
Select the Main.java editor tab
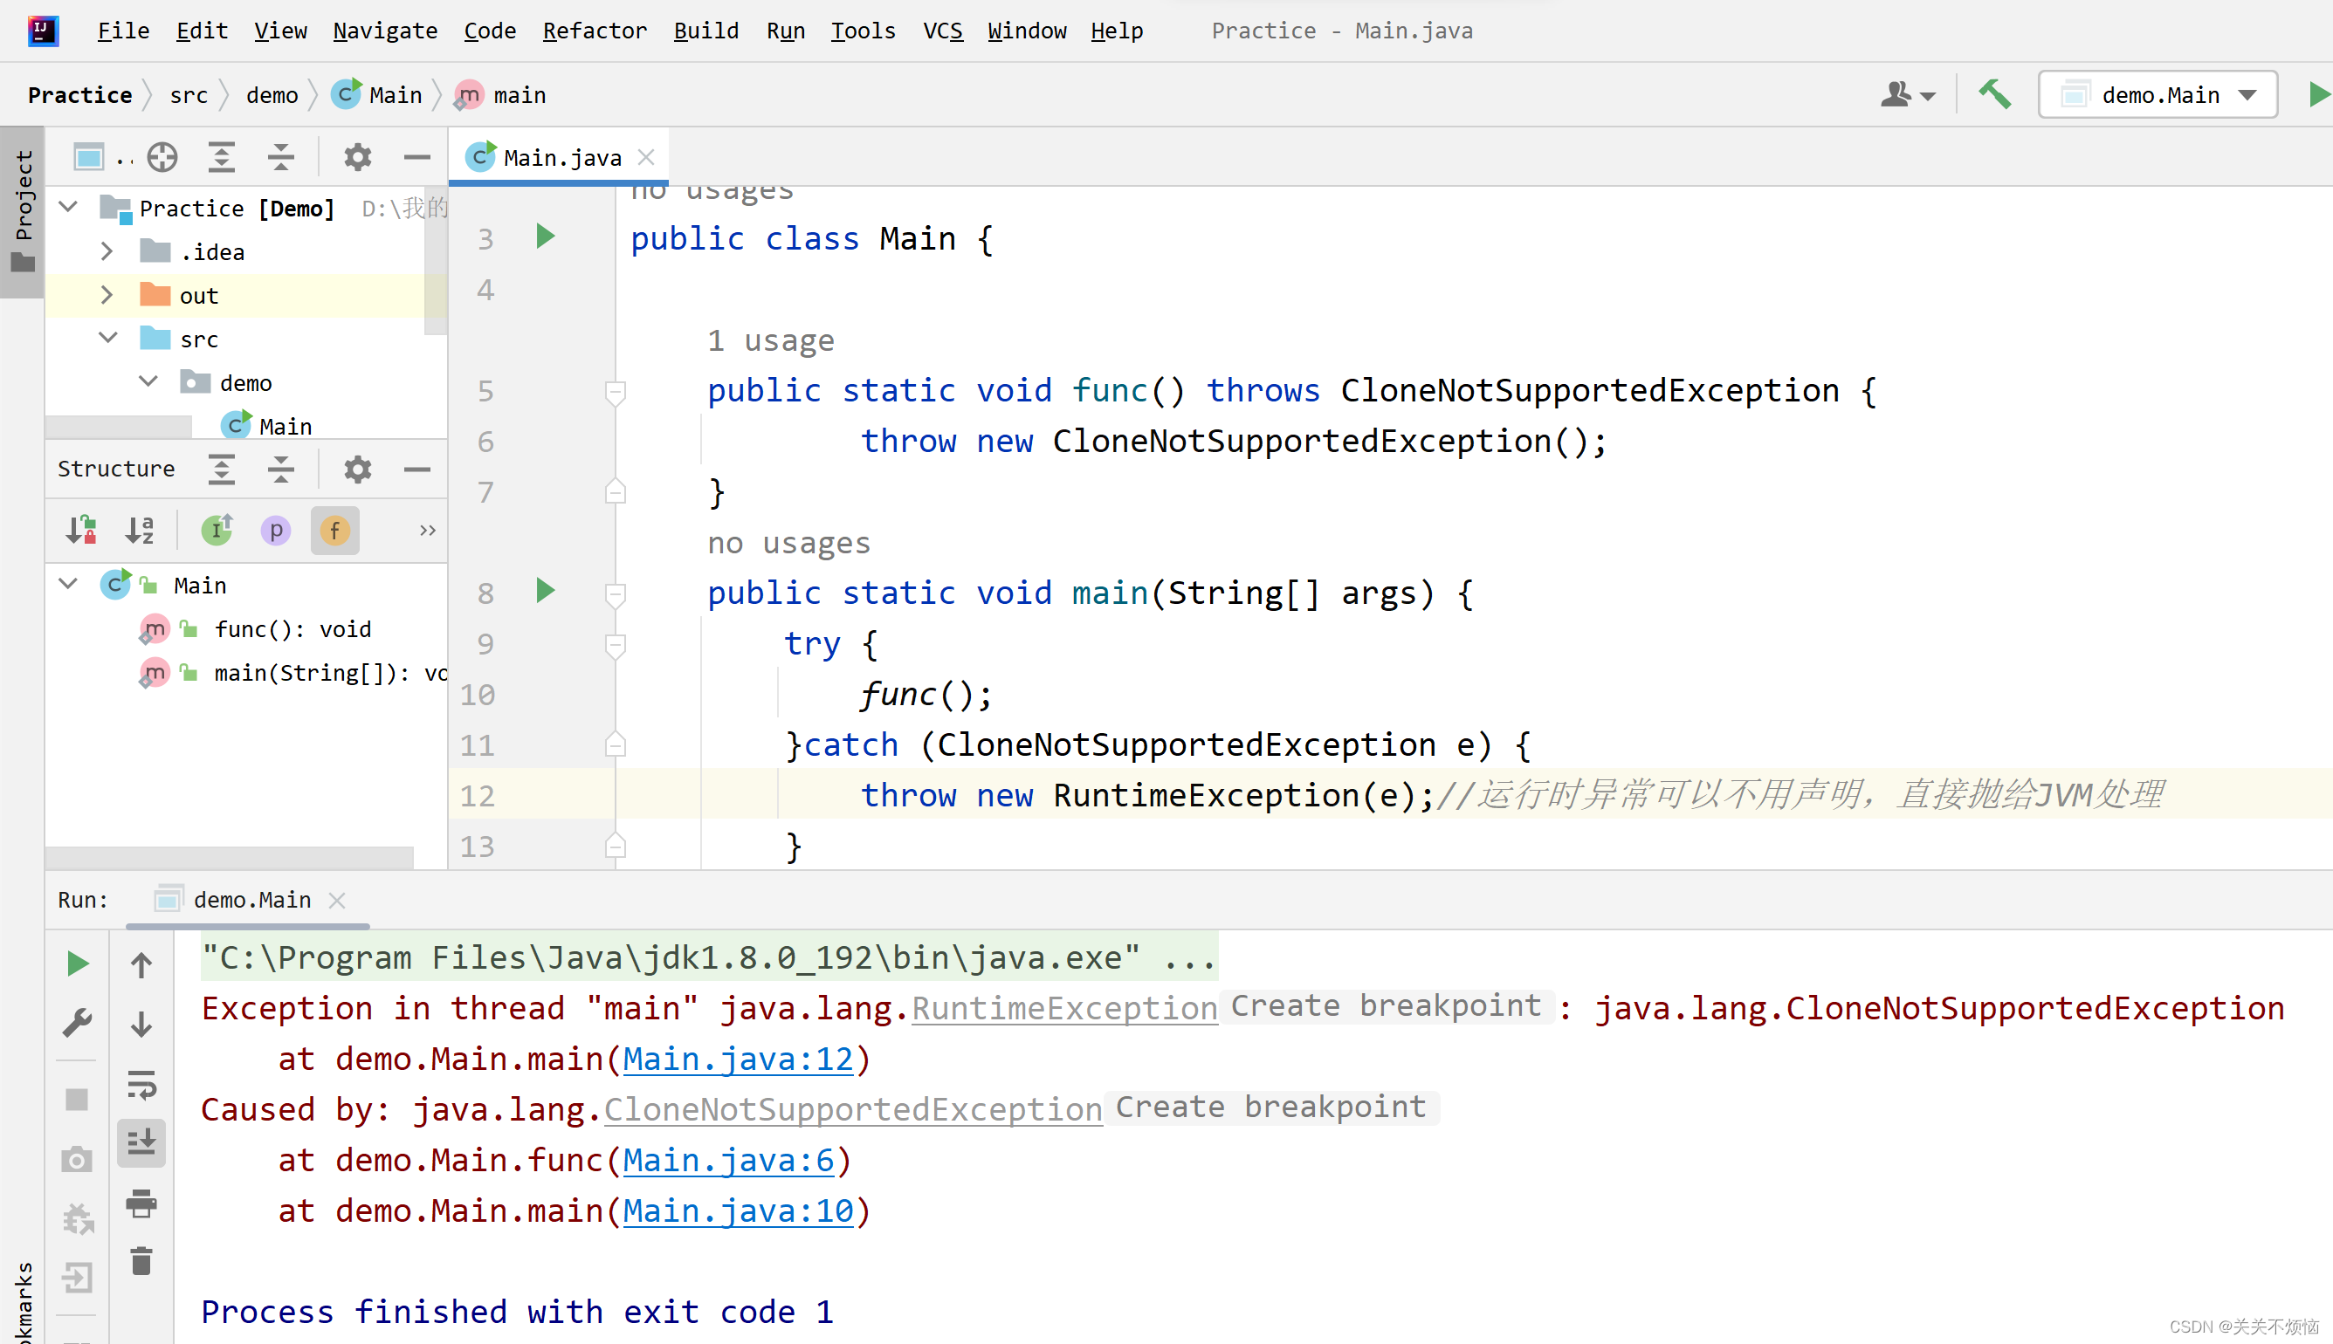coord(561,158)
